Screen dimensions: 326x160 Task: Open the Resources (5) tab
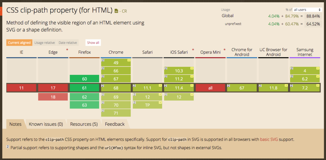tap(84, 124)
